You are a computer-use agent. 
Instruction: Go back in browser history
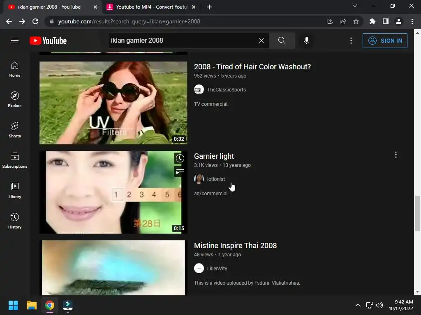pos(9,21)
